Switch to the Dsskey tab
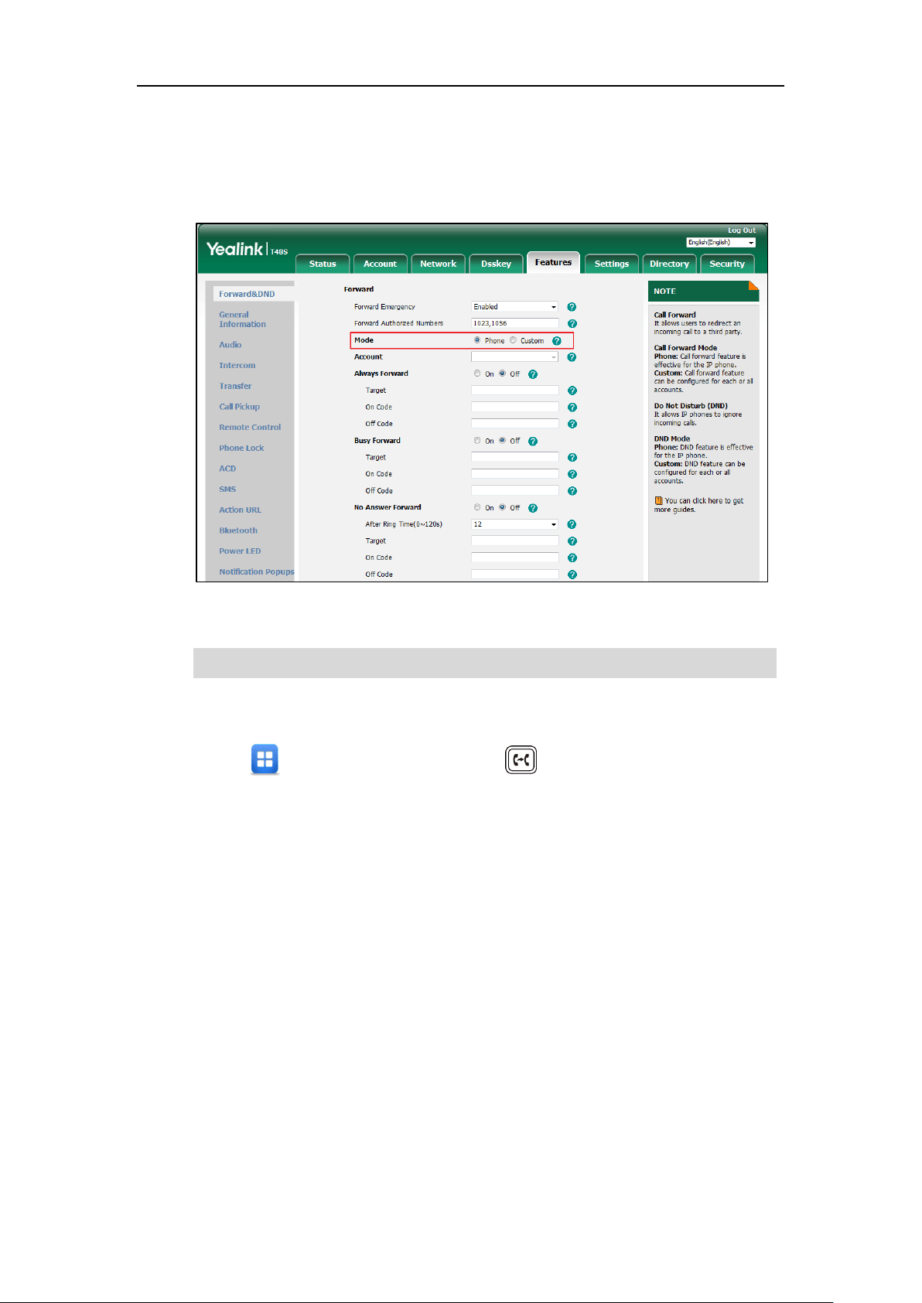This screenshot has height=1303, width=922. (x=496, y=264)
